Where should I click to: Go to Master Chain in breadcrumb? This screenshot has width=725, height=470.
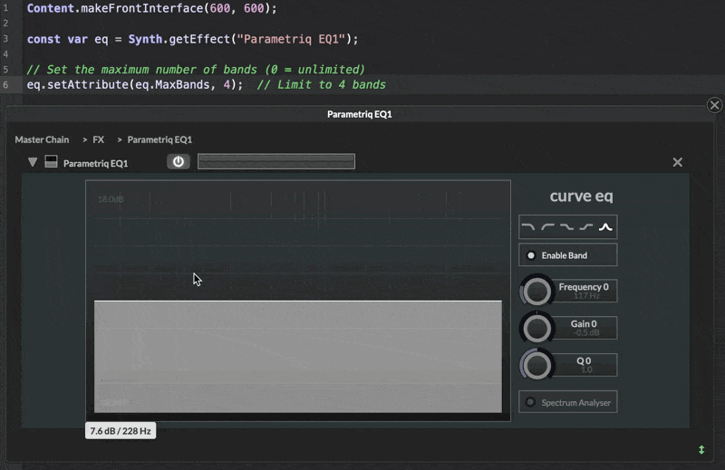tap(42, 139)
